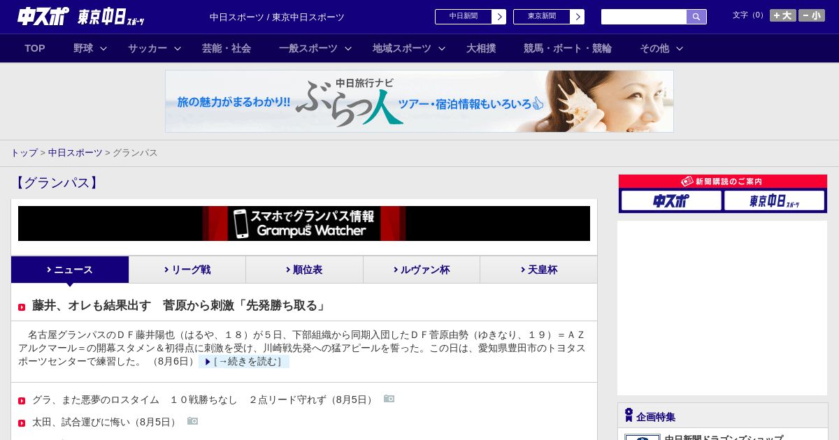Viewport: 839px width, 440px height.
Task: Open the サッカー navigation item
Action: pos(148,48)
